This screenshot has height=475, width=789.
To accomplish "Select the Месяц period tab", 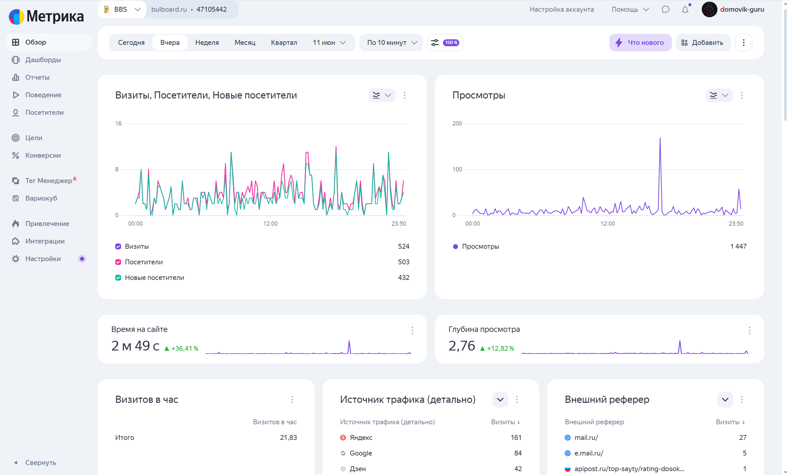I will pos(245,43).
